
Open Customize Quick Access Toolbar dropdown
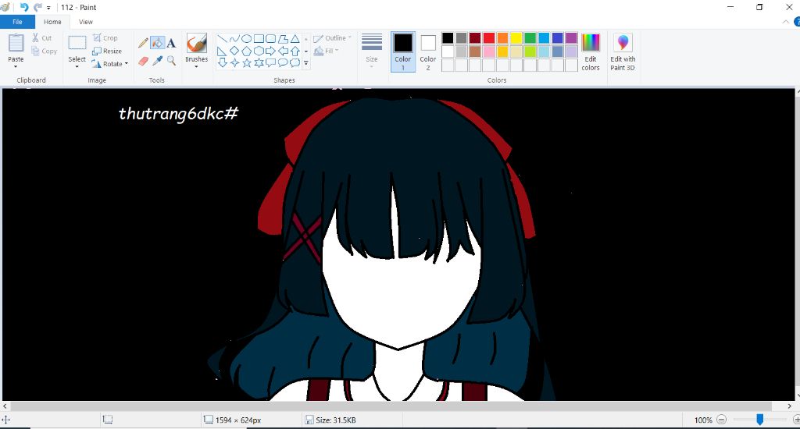point(48,8)
